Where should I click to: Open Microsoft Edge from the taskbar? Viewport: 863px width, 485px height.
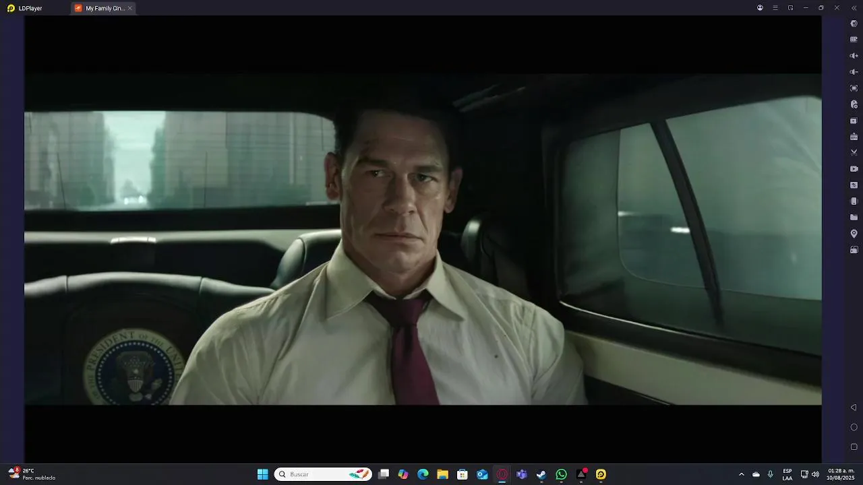[423, 474]
